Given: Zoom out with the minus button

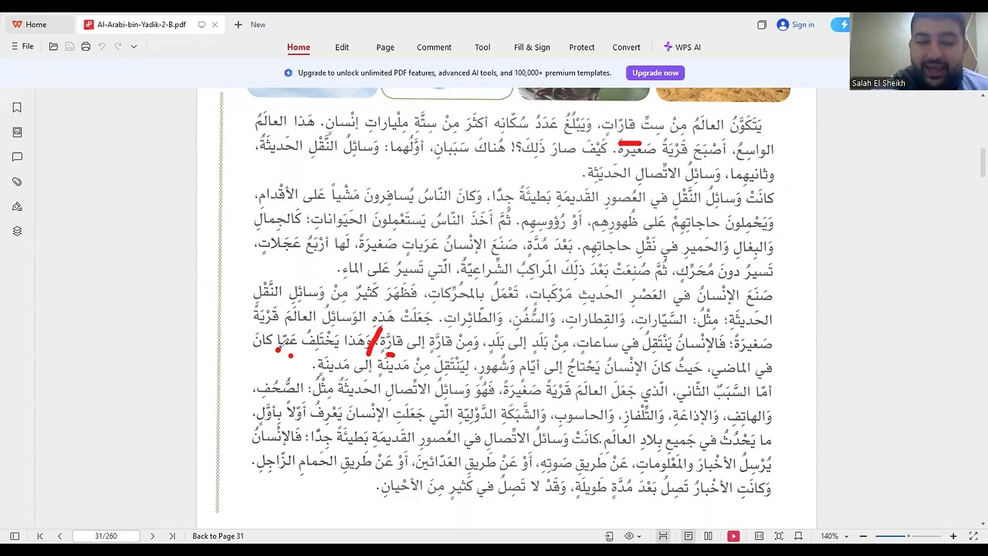Looking at the screenshot, I should (x=863, y=536).
